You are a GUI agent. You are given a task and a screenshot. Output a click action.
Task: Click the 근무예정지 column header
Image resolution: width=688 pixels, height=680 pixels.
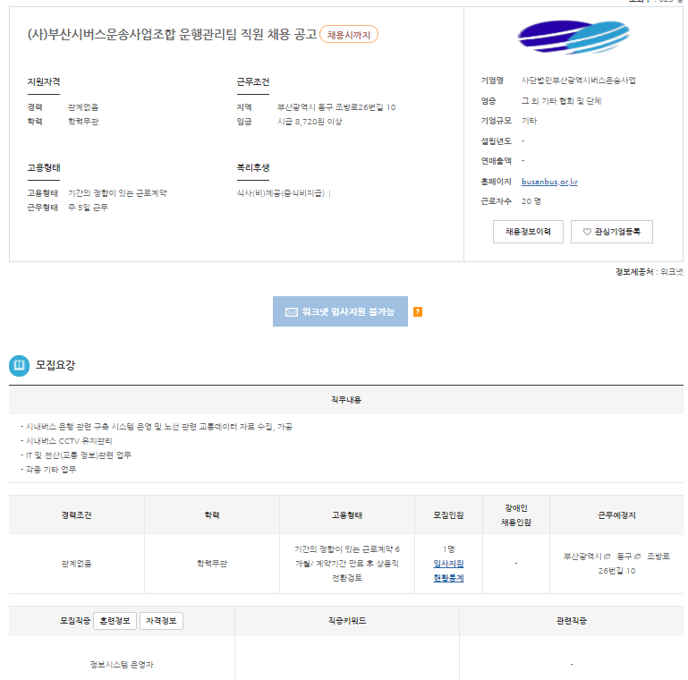(616, 515)
